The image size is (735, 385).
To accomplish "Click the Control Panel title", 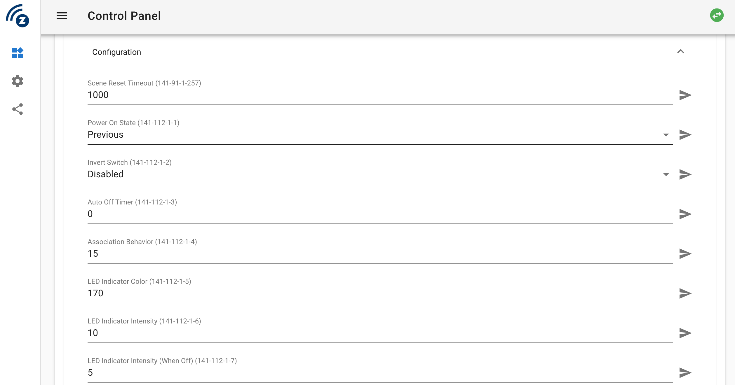I will tap(124, 16).
